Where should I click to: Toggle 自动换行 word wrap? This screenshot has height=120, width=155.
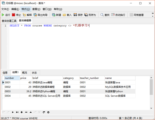tap(118, 15)
